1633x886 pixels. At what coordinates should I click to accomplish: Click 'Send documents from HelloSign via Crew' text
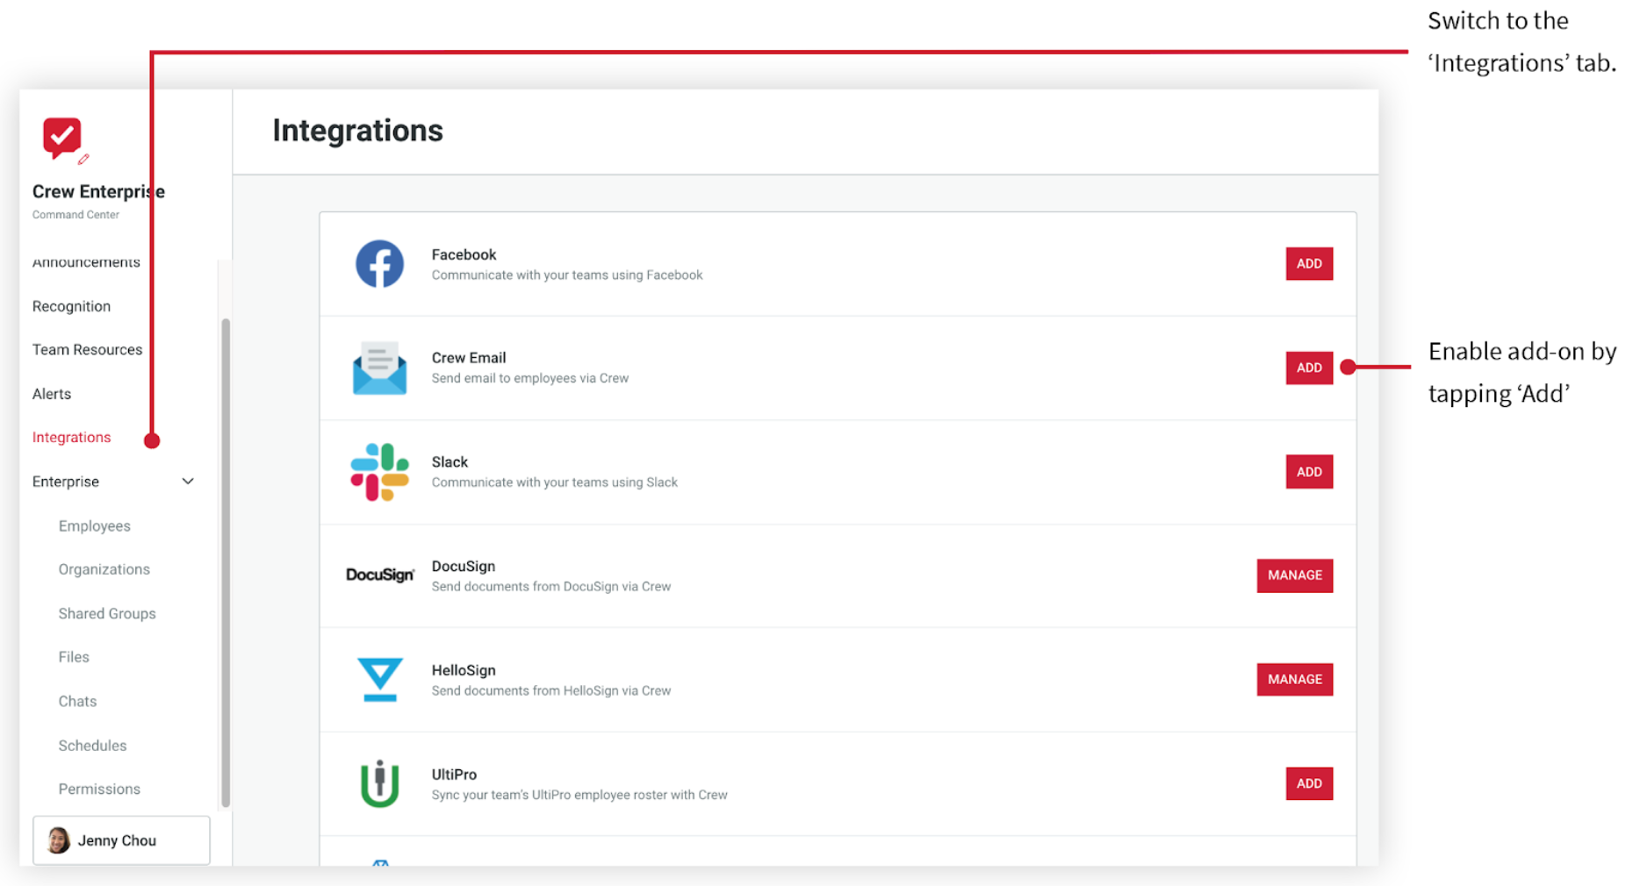551,690
